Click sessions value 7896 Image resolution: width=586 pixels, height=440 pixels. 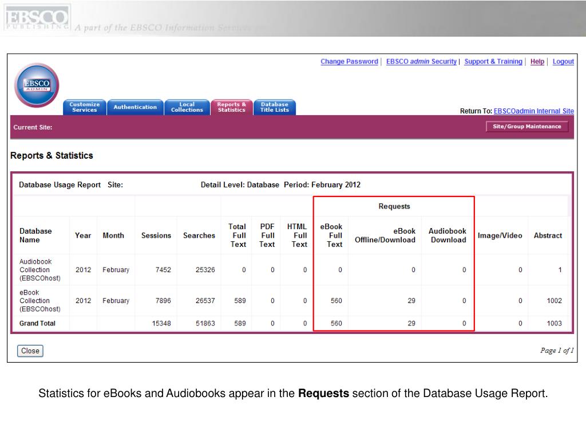coord(163,301)
